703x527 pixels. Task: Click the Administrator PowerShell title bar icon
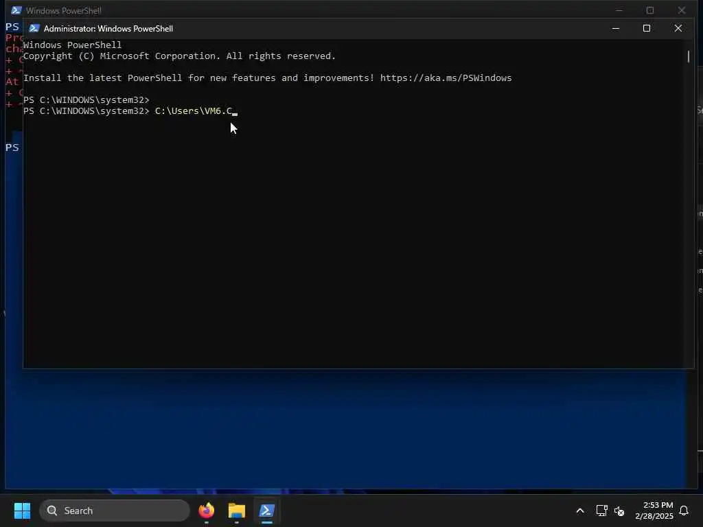click(34, 28)
